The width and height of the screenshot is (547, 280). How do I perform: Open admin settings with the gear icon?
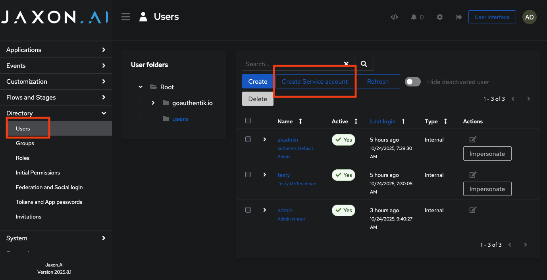(x=439, y=17)
